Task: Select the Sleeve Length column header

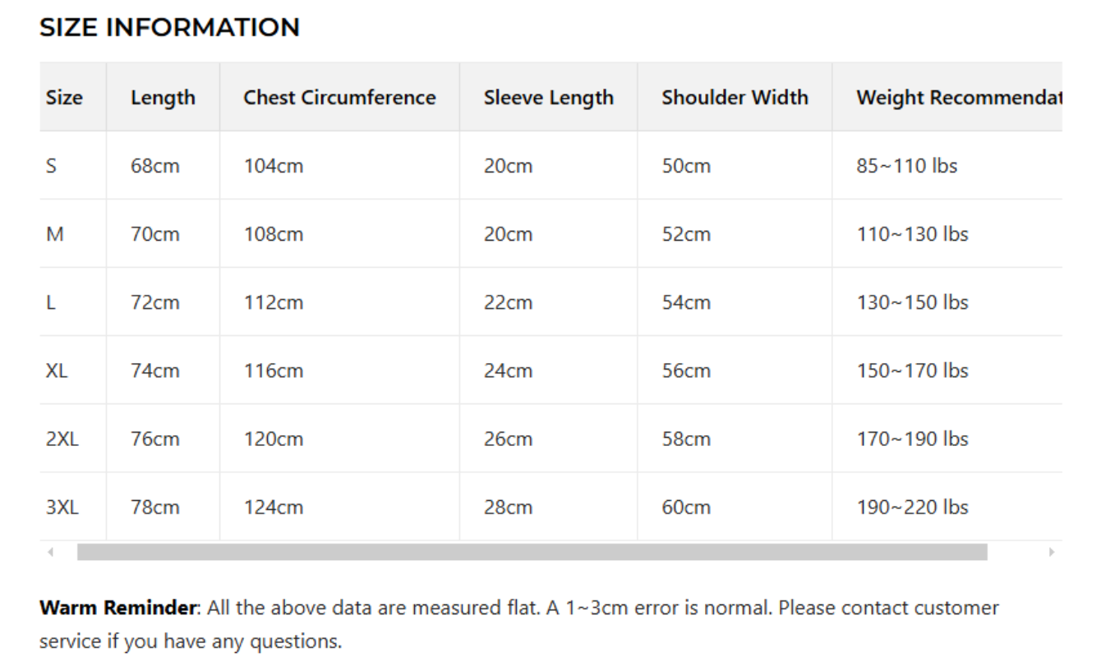Action: [548, 98]
